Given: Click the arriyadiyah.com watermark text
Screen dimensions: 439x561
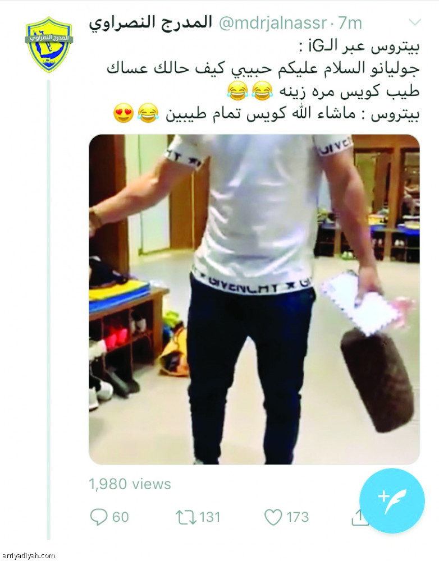Looking at the screenshot, I should point(28,555).
